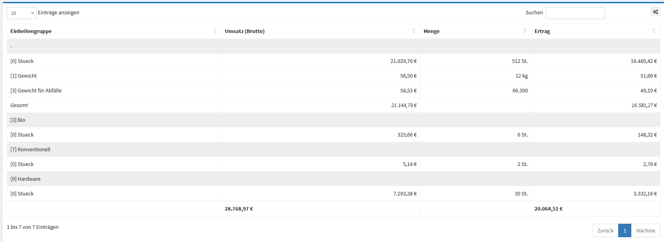Click the total Ertrag 20.064,51 € footer

click(x=548, y=209)
